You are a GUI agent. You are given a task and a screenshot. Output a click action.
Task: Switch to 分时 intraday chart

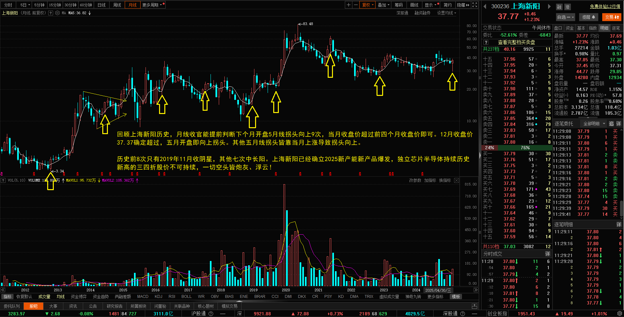pyautogui.click(x=8, y=5)
